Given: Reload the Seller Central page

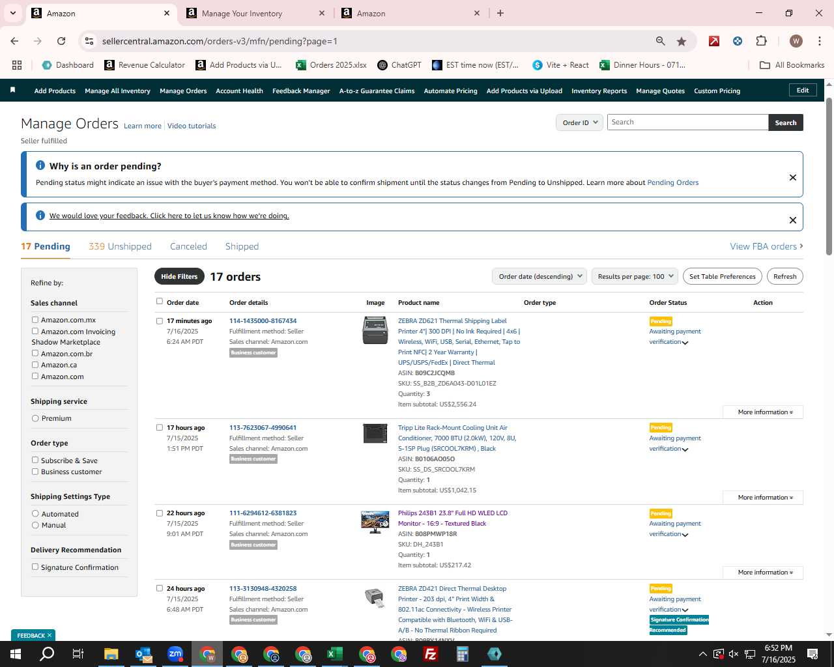Looking at the screenshot, I should (x=61, y=41).
